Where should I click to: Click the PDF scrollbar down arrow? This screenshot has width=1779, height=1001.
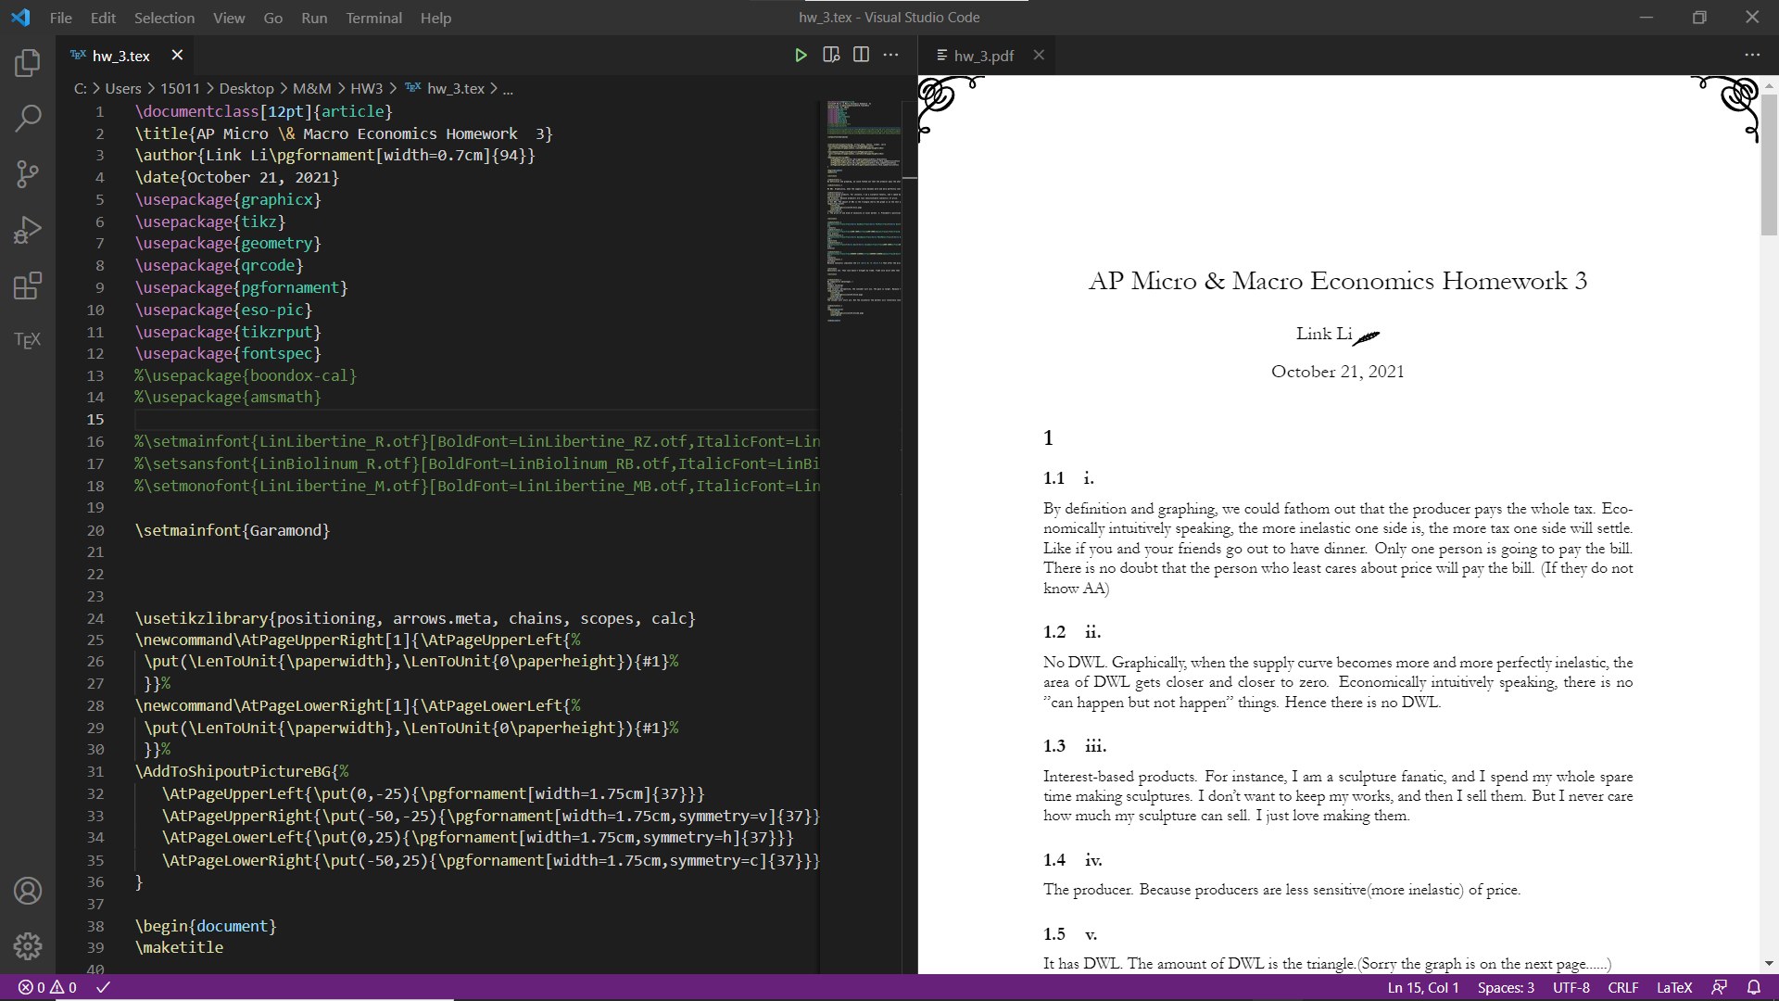pos(1769,964)
